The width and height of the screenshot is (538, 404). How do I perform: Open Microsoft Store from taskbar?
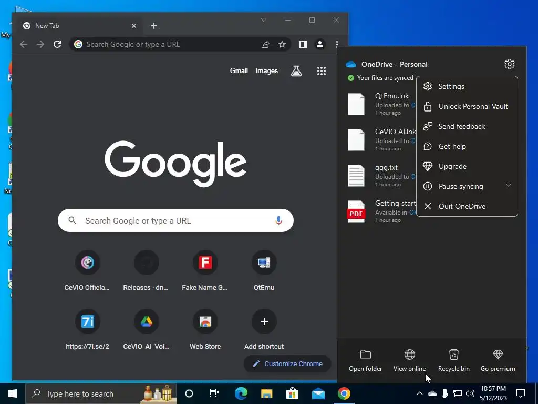point(292,393)
